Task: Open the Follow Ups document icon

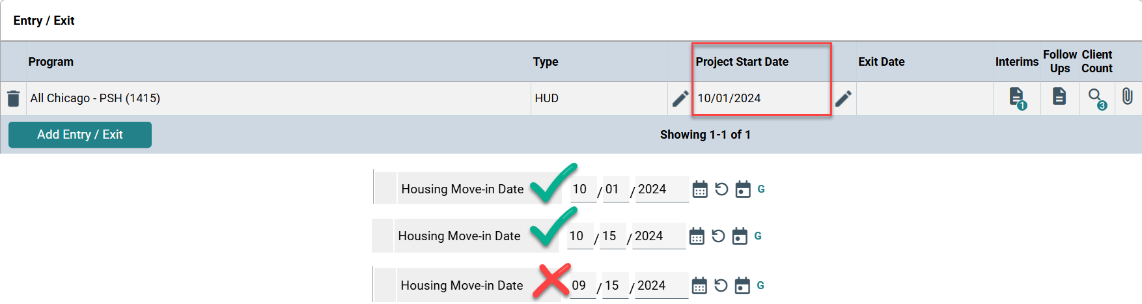Action: [x=1059, y=96]
